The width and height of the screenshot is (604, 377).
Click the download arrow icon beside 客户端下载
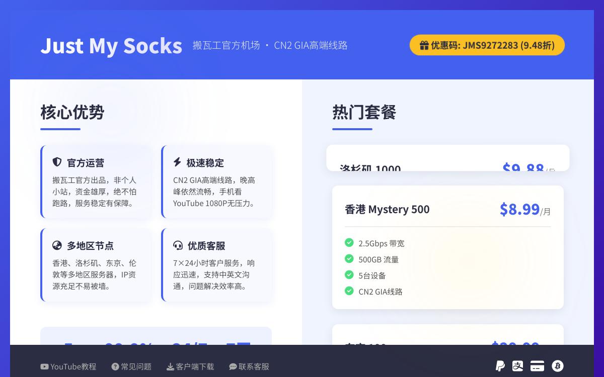[x=170, y=366]
